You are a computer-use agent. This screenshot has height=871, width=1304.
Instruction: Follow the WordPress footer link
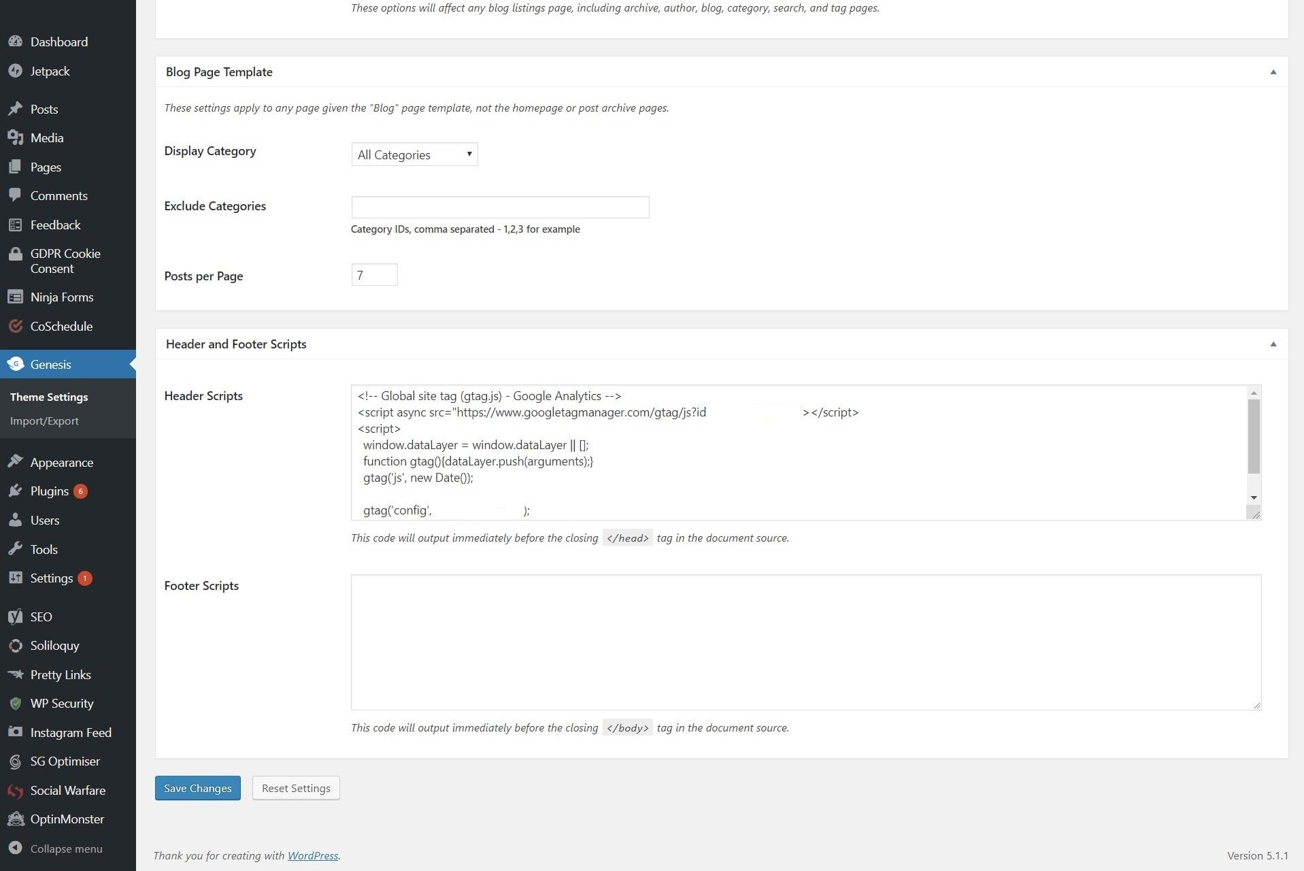313,855
